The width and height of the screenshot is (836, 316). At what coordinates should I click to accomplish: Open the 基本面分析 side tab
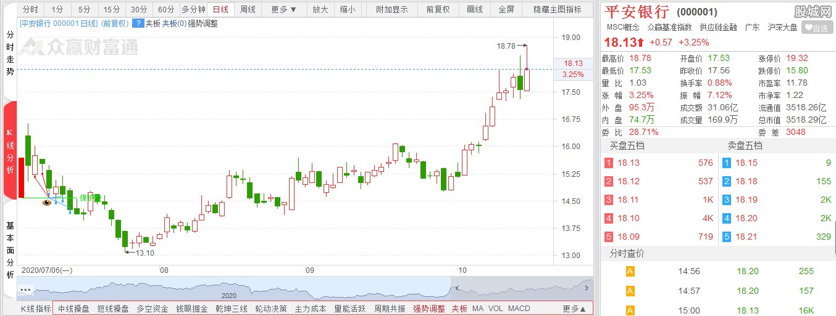coord(10,249)
